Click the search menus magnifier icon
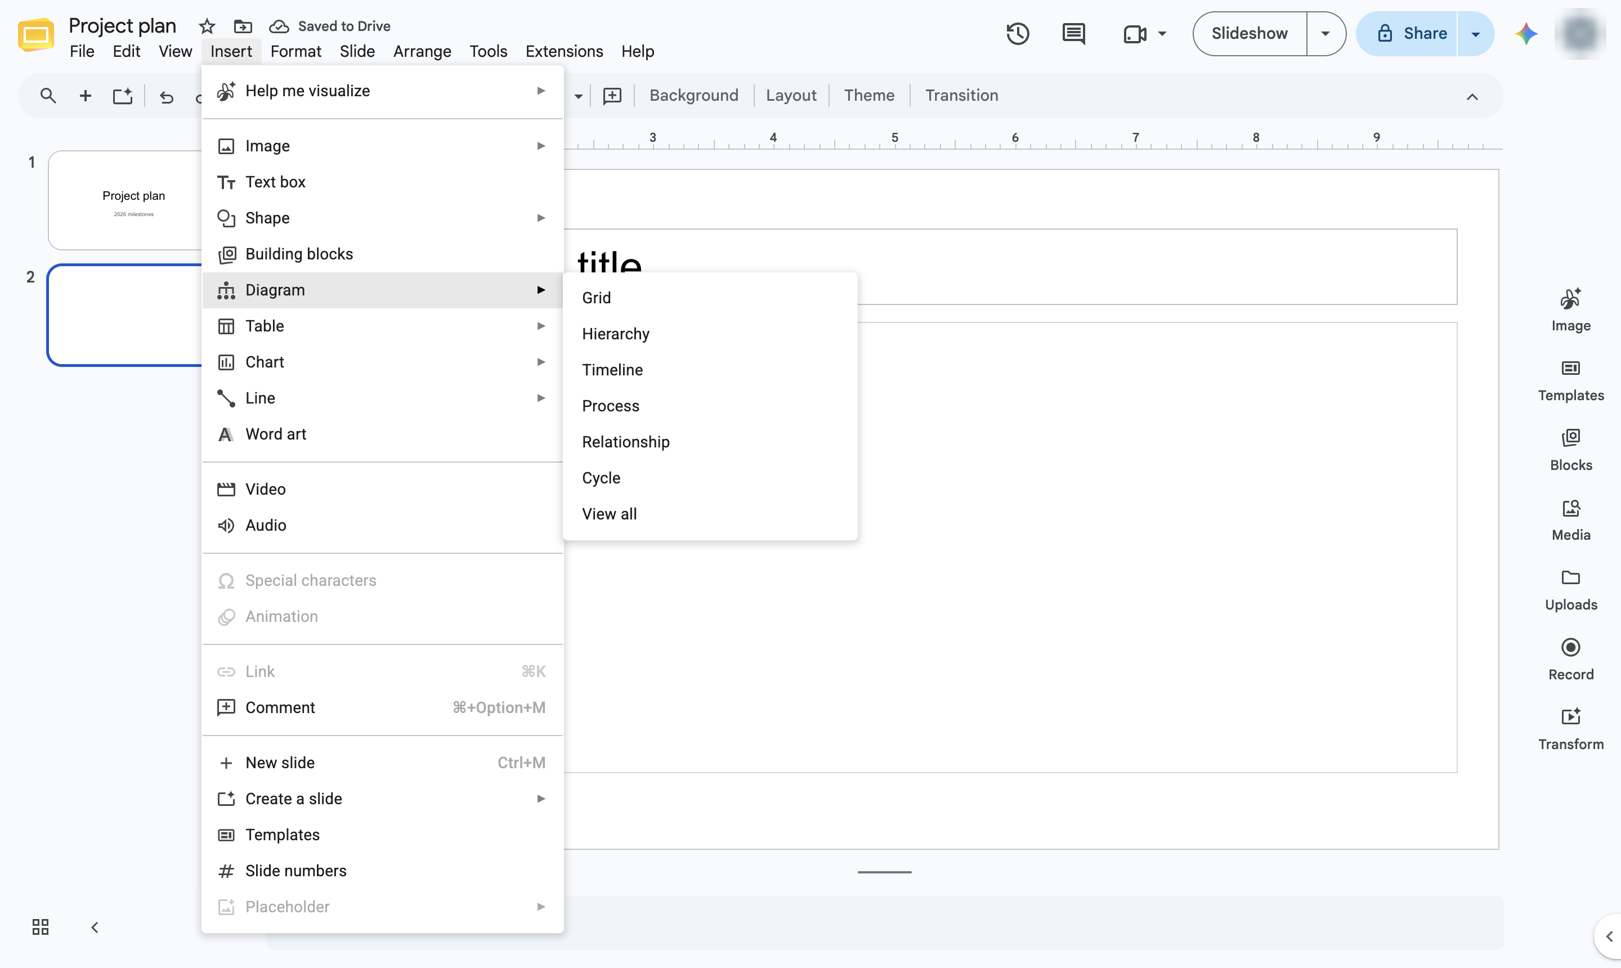Image resolution: width=1621 pixels, height=968 pixels. [x=48, y=96]
